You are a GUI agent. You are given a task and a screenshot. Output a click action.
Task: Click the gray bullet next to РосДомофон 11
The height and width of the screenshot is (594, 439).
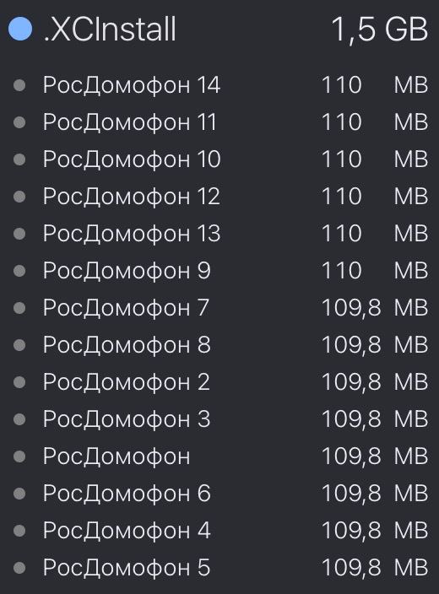click(19, 122)
